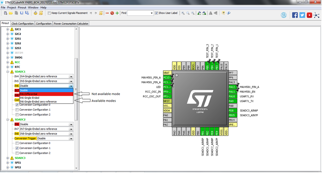323x181 pixels.
Task: Open the File menu
Action: tap(3, 7)
